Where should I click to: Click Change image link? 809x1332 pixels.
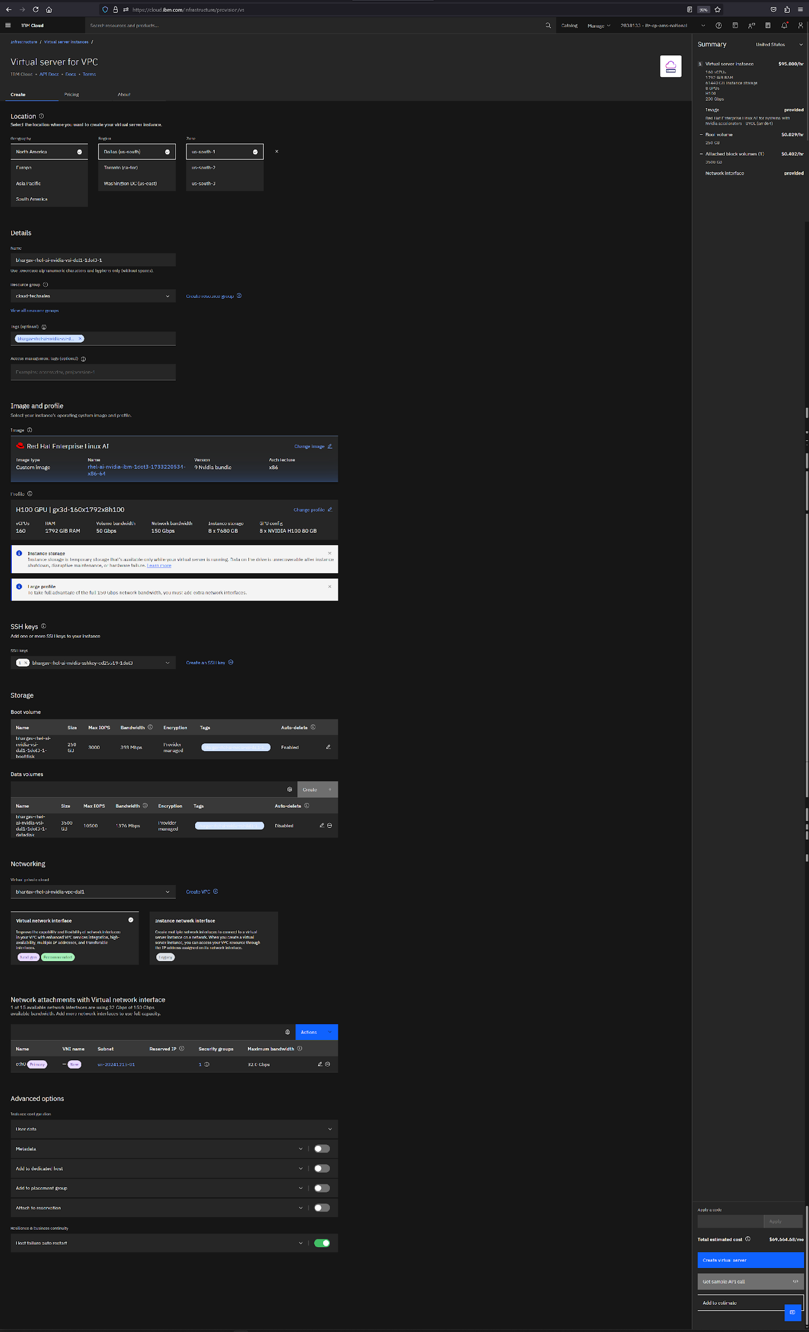pyautogui.click(x=313, y=446)
